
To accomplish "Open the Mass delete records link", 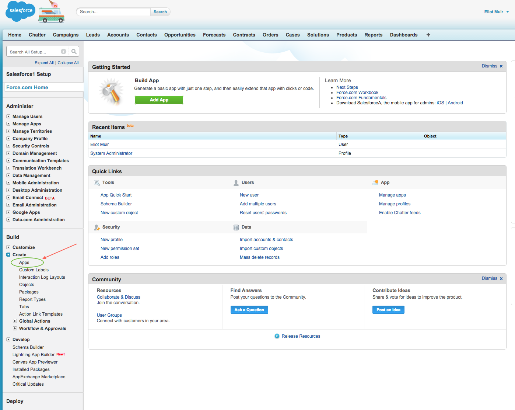I will (260, 257).
